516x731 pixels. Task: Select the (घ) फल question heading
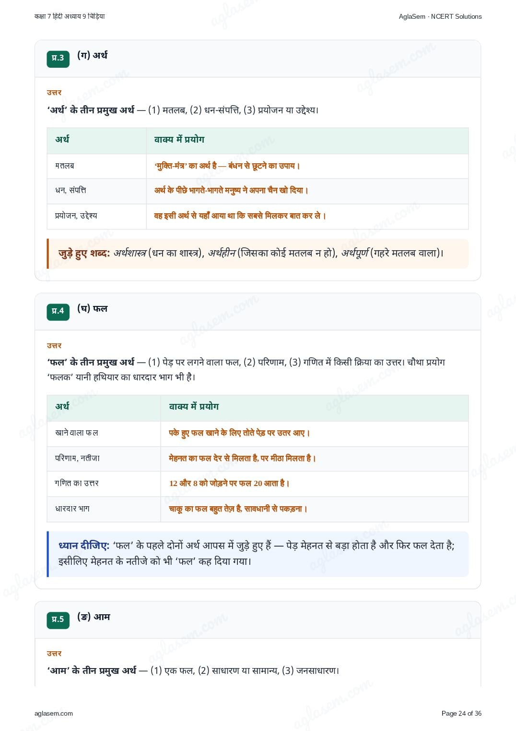point(92,309)
